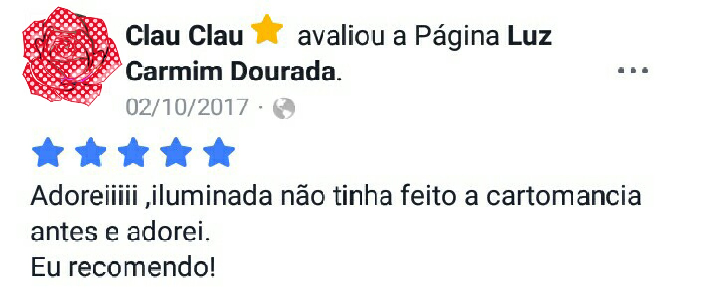Click the 'Eu recomendo!' review line

(123, 267)
